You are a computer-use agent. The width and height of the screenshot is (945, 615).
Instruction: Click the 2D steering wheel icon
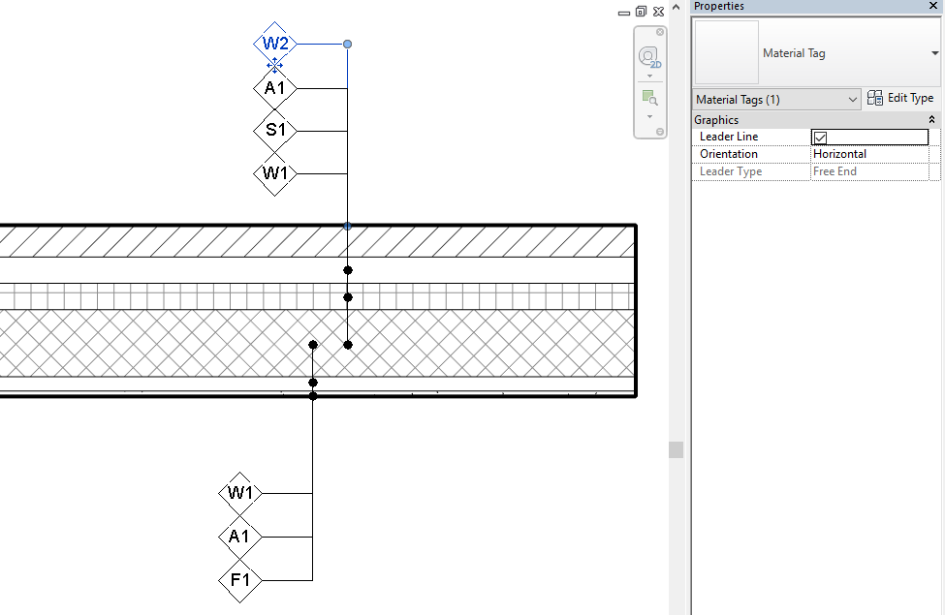pyautogui.click(x=649, y=57)
